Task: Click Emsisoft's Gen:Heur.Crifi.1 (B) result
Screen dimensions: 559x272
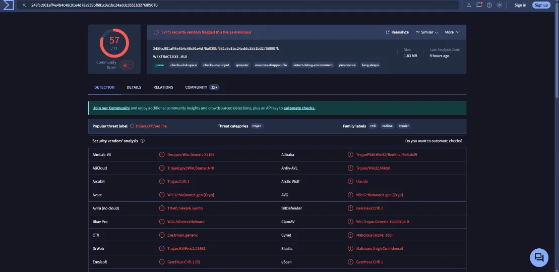Action: click(x=183, y=262)
